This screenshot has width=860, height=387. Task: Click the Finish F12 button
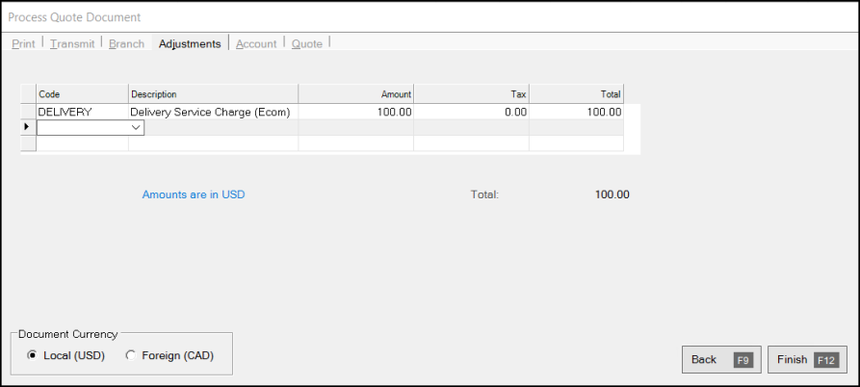(807, 360)
